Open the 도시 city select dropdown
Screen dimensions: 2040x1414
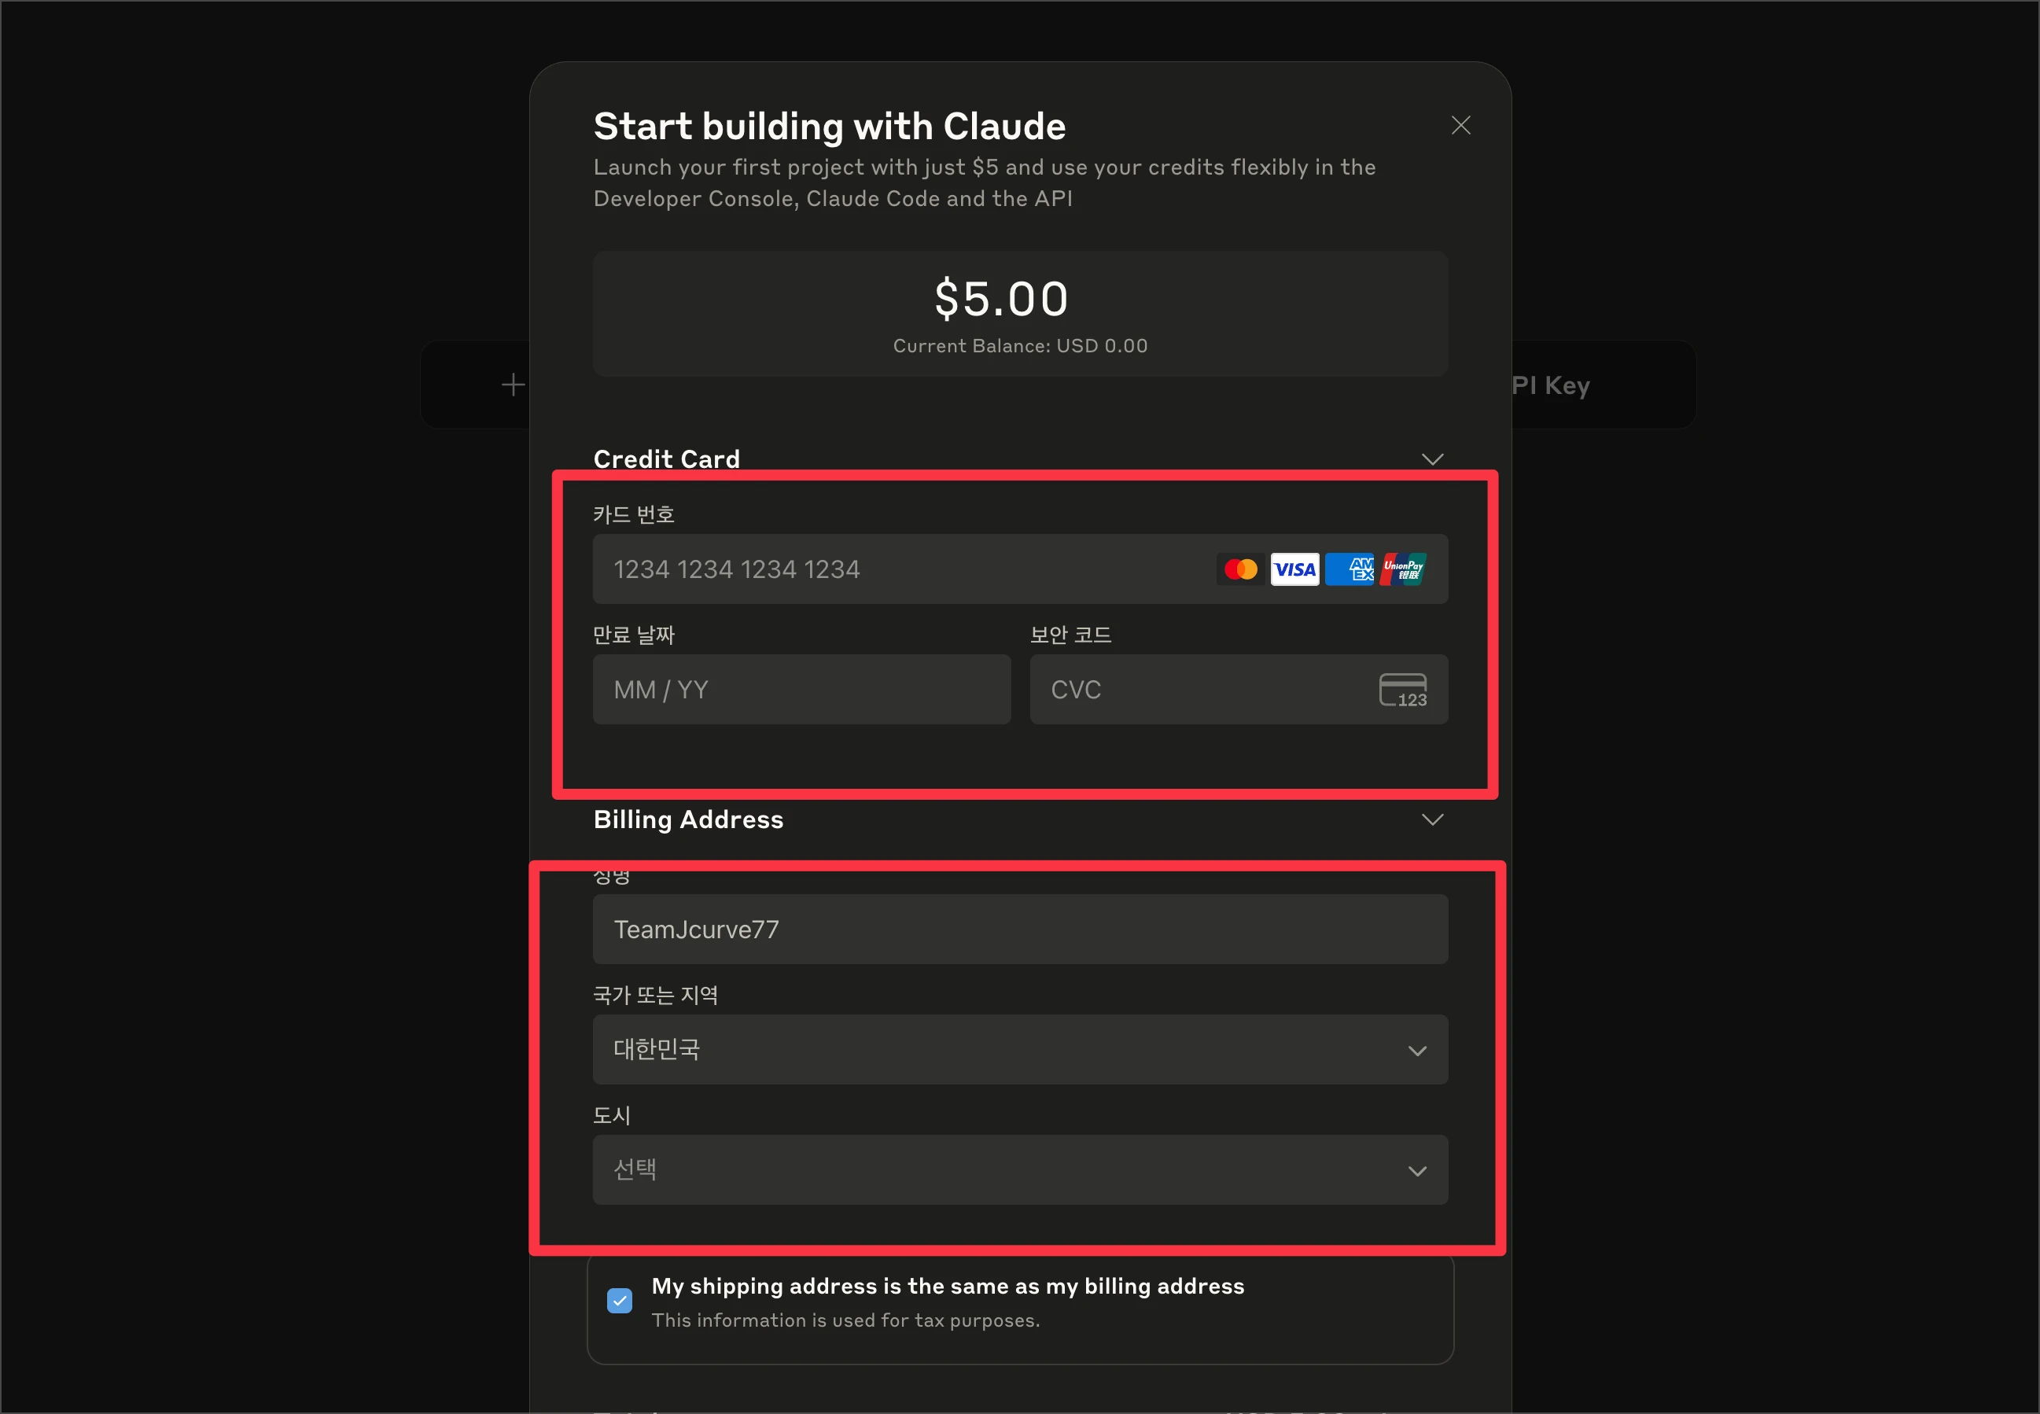click(1021, 1170)
